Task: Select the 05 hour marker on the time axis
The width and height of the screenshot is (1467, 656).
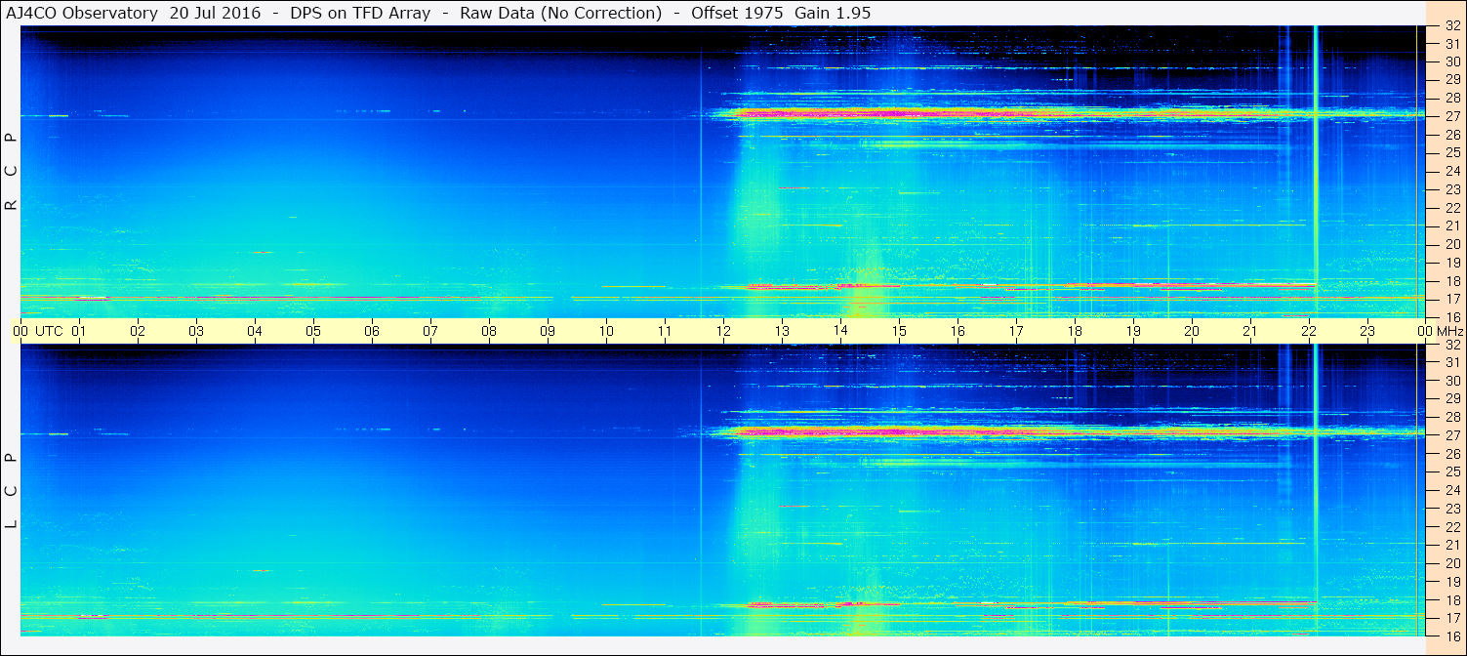Action: [313, 331]
